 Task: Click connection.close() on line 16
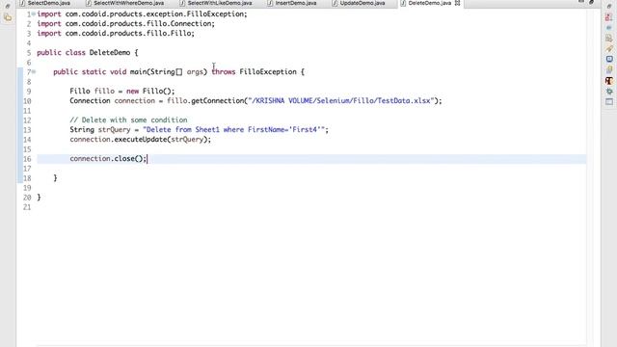click(108, 159)
